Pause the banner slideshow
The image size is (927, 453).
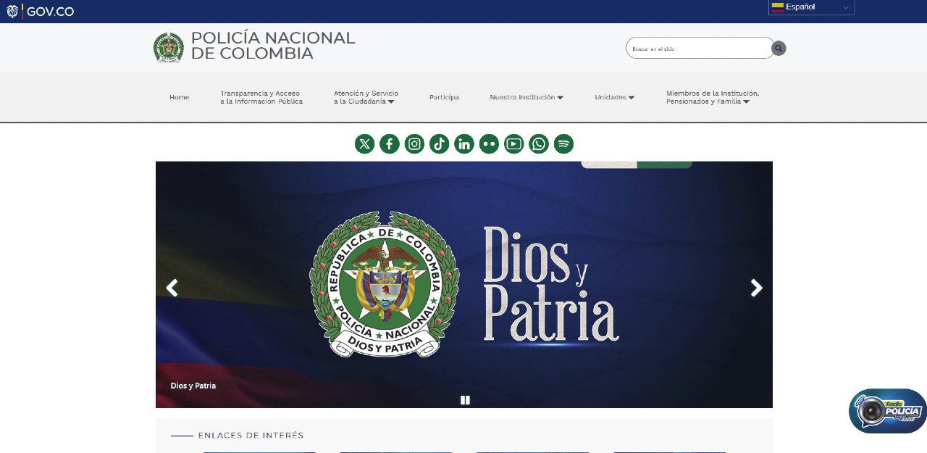(465, 399)
